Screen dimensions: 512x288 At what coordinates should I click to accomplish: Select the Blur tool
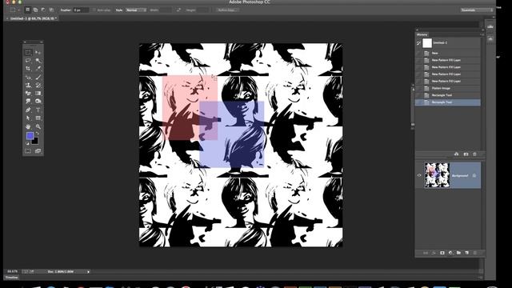pos(29,102)
